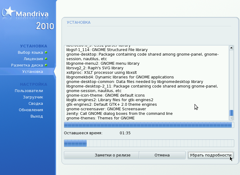240x175 pixels.
Task: Click УСТАНОВКА section header in sidebar
Action: pyautogui.click(x=34, y=46)
